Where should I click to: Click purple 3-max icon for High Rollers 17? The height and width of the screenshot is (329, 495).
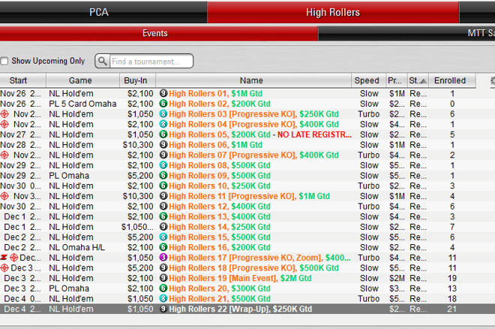point(163,258)
